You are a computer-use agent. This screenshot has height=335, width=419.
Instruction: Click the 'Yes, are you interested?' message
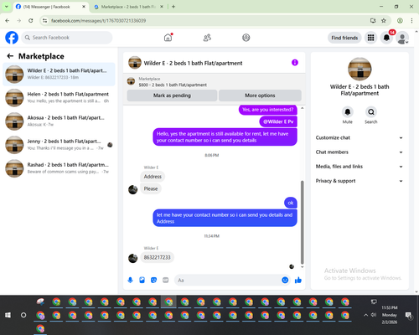point(267,110)
